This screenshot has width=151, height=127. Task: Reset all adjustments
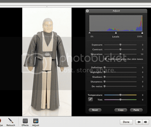coord(95,110)
